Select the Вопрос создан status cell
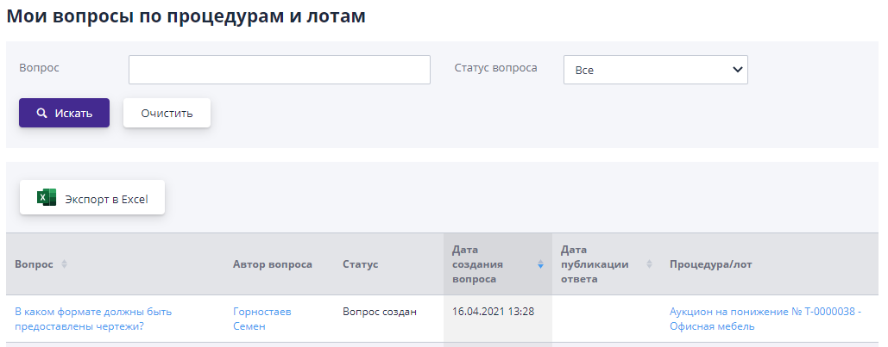The width and height of the screenshot is (888, 347). point(379,311)
